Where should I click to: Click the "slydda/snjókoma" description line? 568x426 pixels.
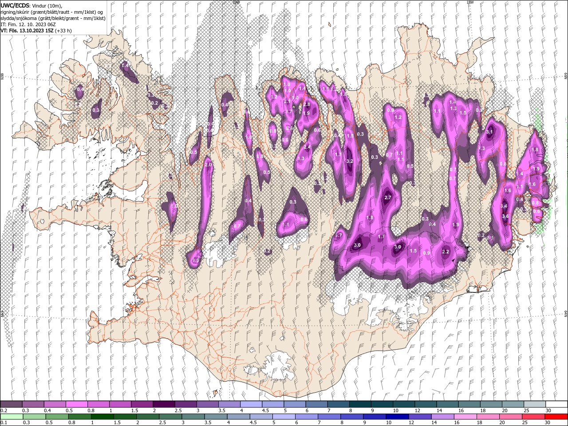pos(52,18)
